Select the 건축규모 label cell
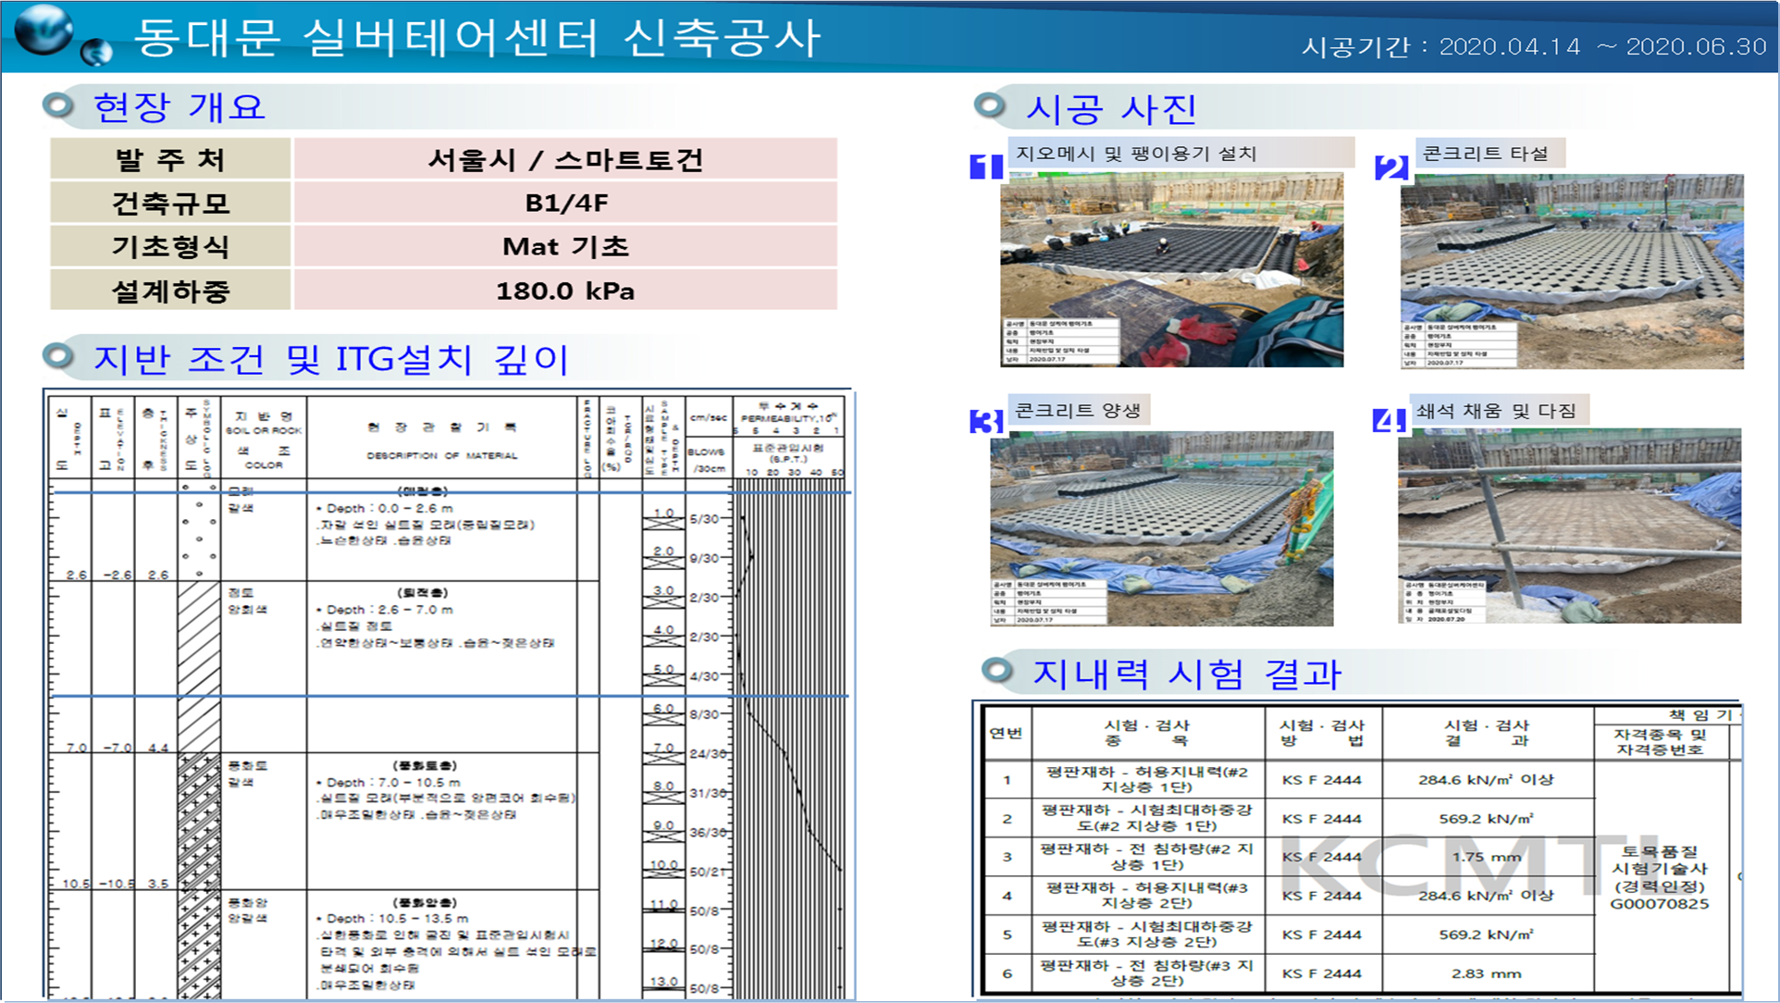1780x1003 pixels. [x=170, y=203]
